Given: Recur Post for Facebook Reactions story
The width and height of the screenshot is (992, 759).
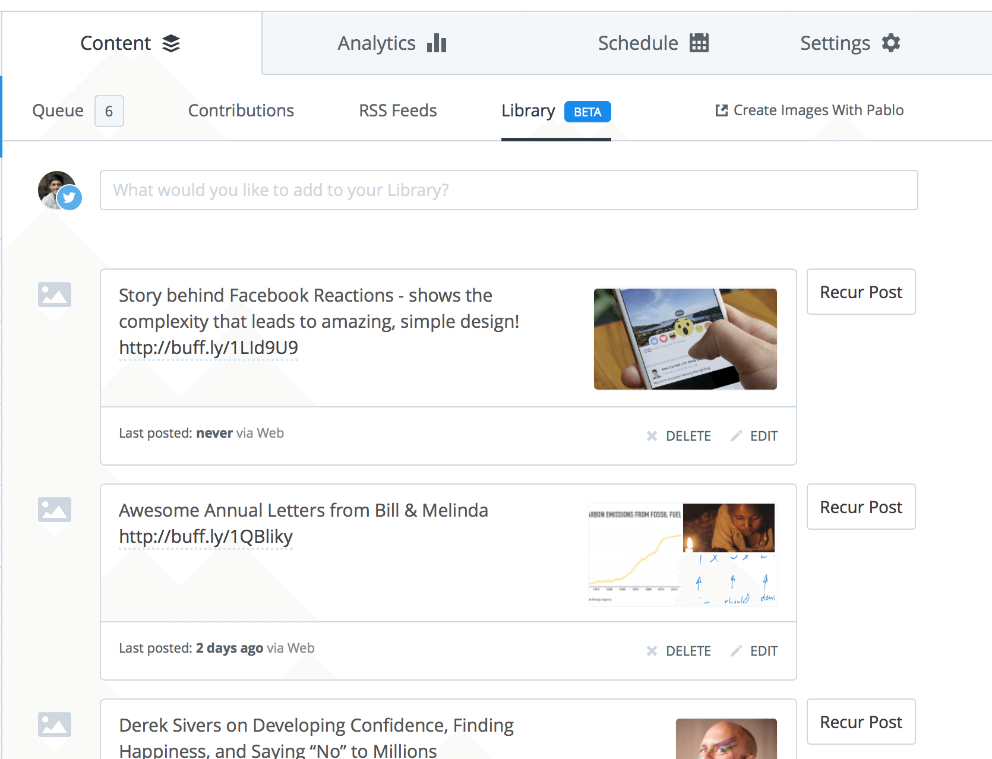Looking at the screenshot, I should [861, 292].
